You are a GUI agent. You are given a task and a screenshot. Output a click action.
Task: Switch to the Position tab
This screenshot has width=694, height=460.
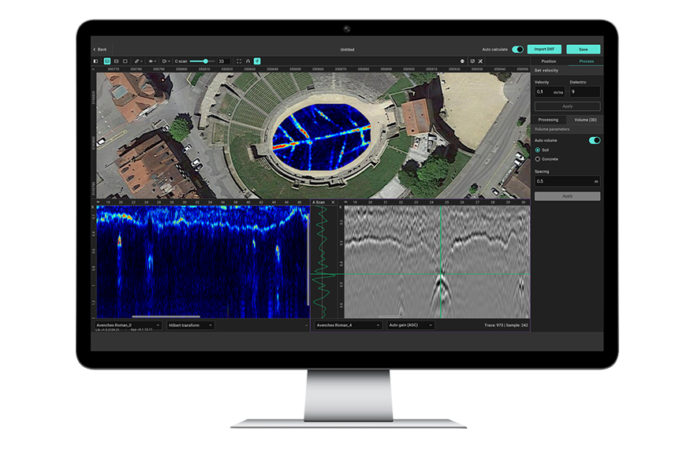point(549,61)
